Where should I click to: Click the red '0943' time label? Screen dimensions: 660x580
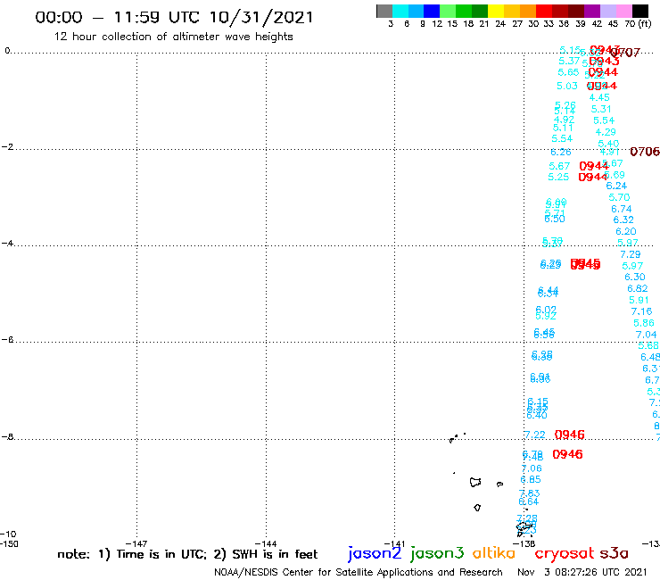pos(604,61)
